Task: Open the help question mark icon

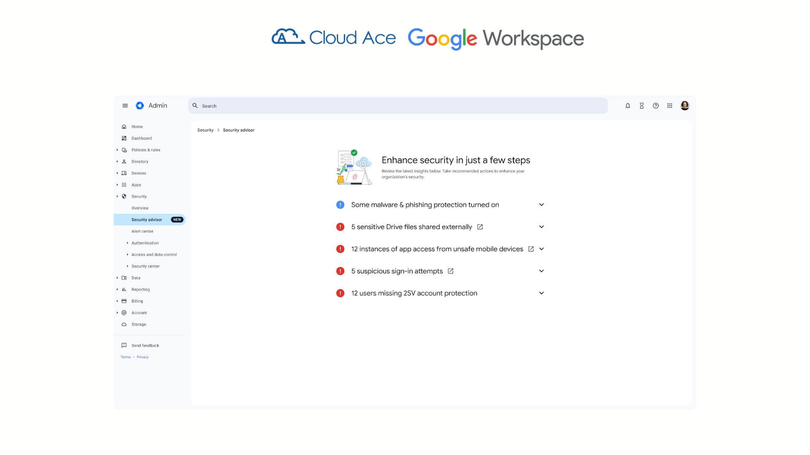Action: click(x=656, y=106)
